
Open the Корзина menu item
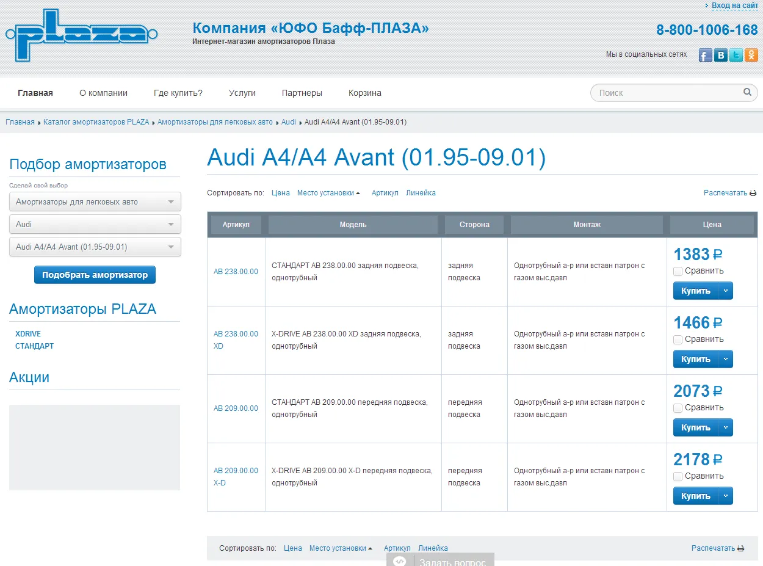[x=365, y=93]
